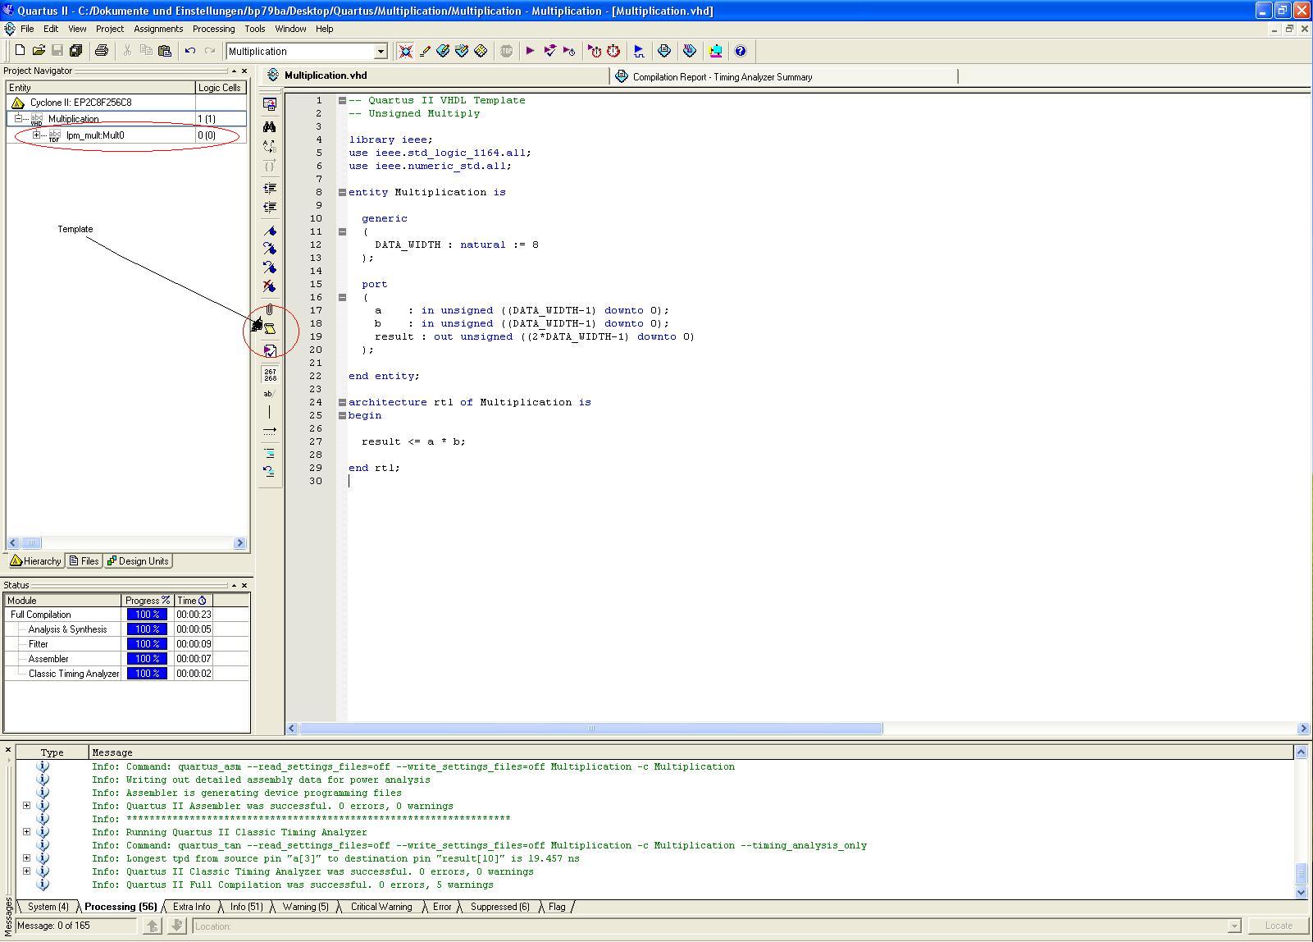Click the Locate button
This screenshot has height=942, width=1313.
(1278, 926)
